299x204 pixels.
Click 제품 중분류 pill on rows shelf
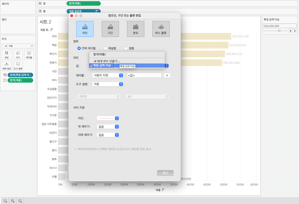pyautogui.click(x=84, y=11)
